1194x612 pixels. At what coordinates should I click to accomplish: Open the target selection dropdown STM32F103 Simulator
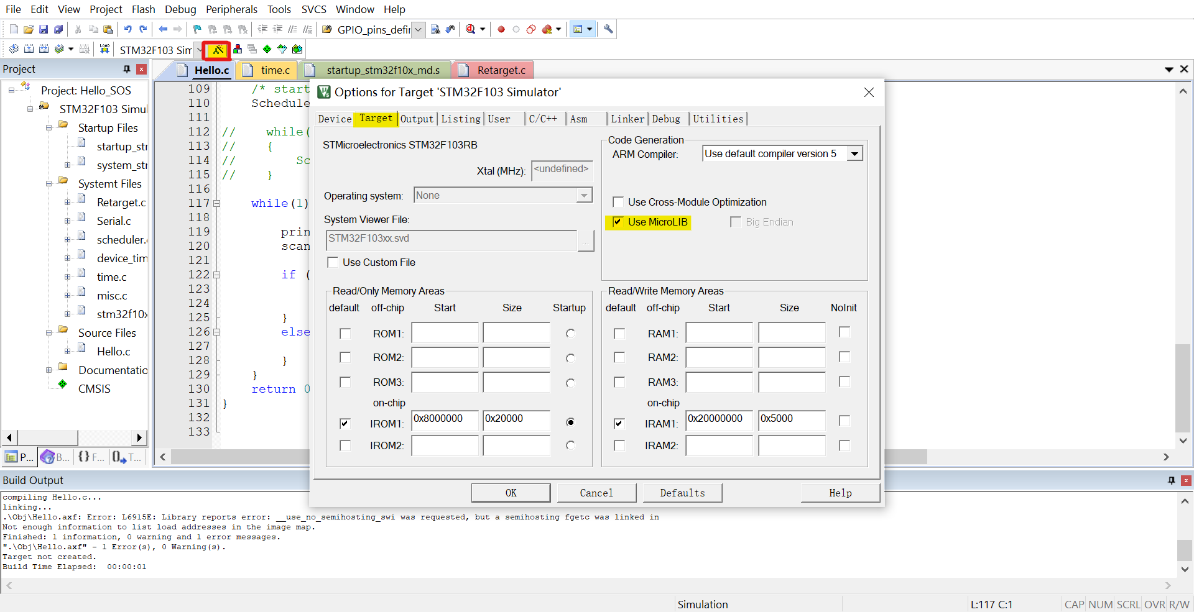pos(199,50)
